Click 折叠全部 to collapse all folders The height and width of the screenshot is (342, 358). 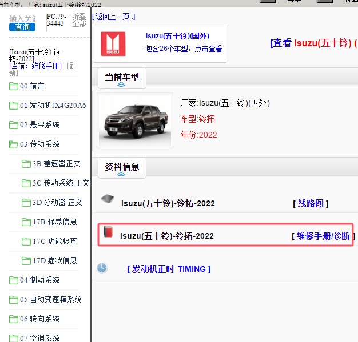pyautogui.click(x=79, y=20)
